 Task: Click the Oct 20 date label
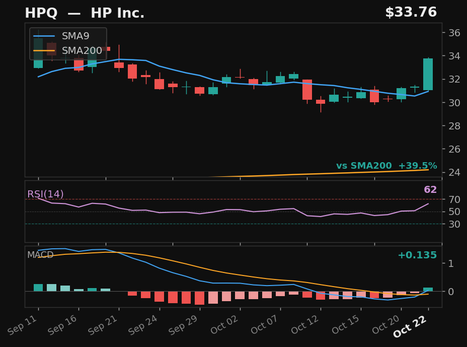click(x=385, y=324)
